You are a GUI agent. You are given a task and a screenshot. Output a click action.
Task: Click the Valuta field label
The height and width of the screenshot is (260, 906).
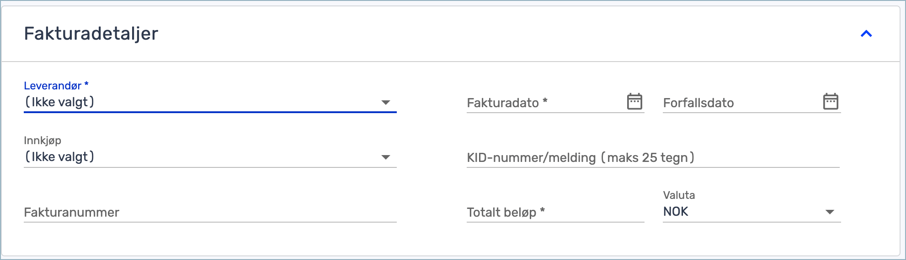(x=679, y=195)
